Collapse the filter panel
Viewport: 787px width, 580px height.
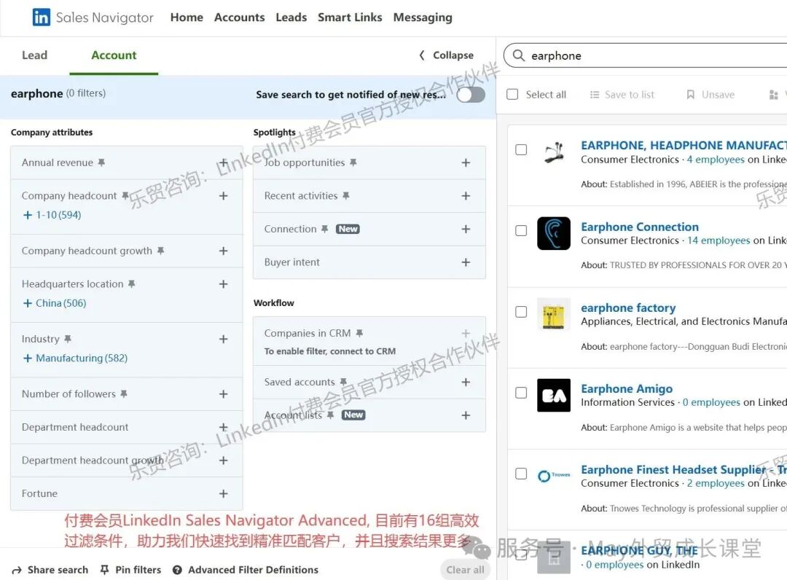[x=446, y=55]
